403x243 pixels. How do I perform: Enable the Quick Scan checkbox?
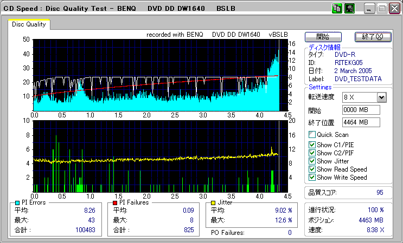coord(312,135)
